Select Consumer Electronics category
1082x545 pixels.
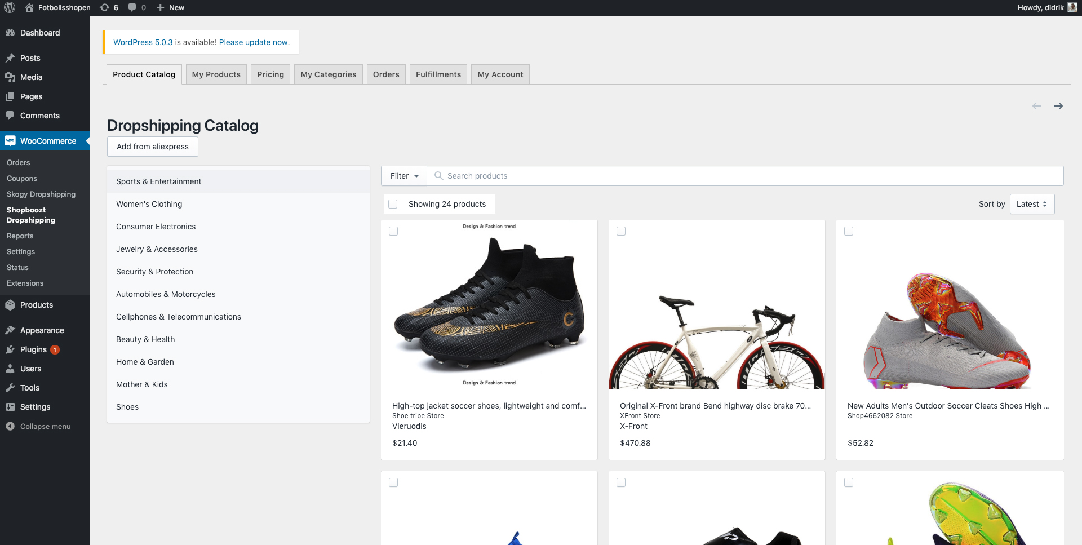(238, 227)
